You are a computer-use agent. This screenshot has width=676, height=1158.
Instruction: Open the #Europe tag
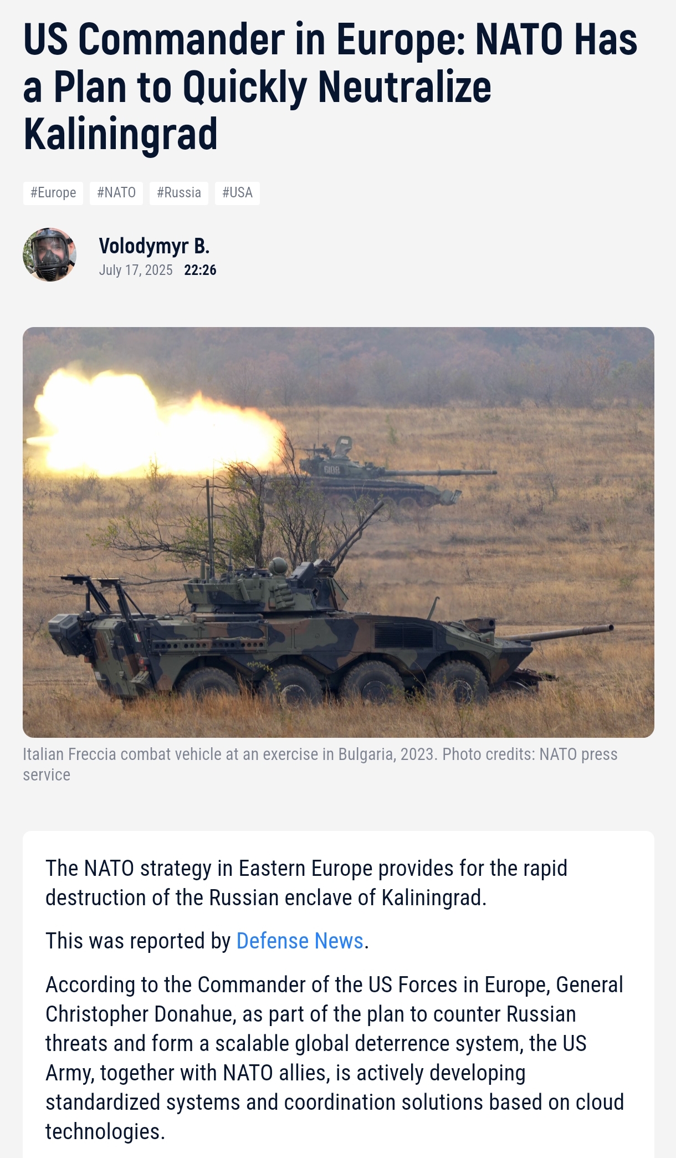click(53, 193)
